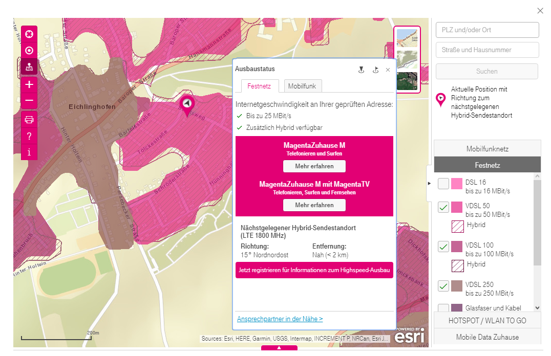Expand the HOTSPOT / WLAN TO GO section
Screen dimensions: 551x356
point(488,320)
